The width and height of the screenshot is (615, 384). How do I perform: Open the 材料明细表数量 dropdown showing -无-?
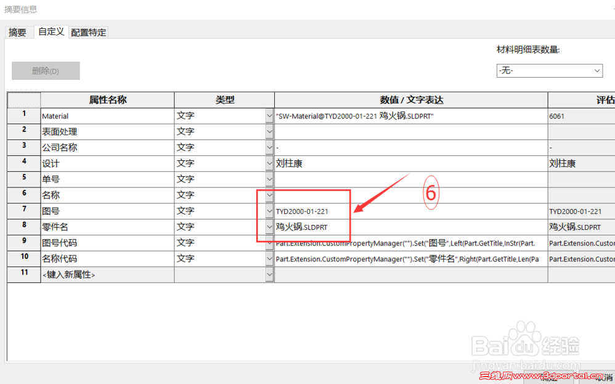[550, 71]
